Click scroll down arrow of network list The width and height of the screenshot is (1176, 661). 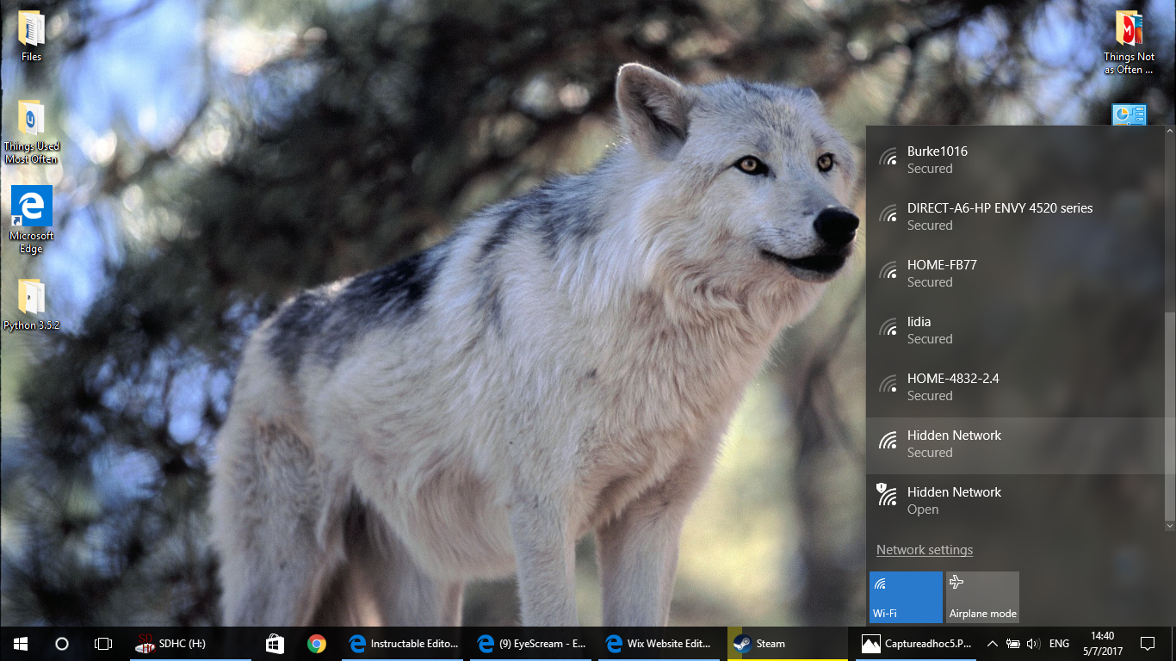pyautogui.click(x=1169, y=525)
